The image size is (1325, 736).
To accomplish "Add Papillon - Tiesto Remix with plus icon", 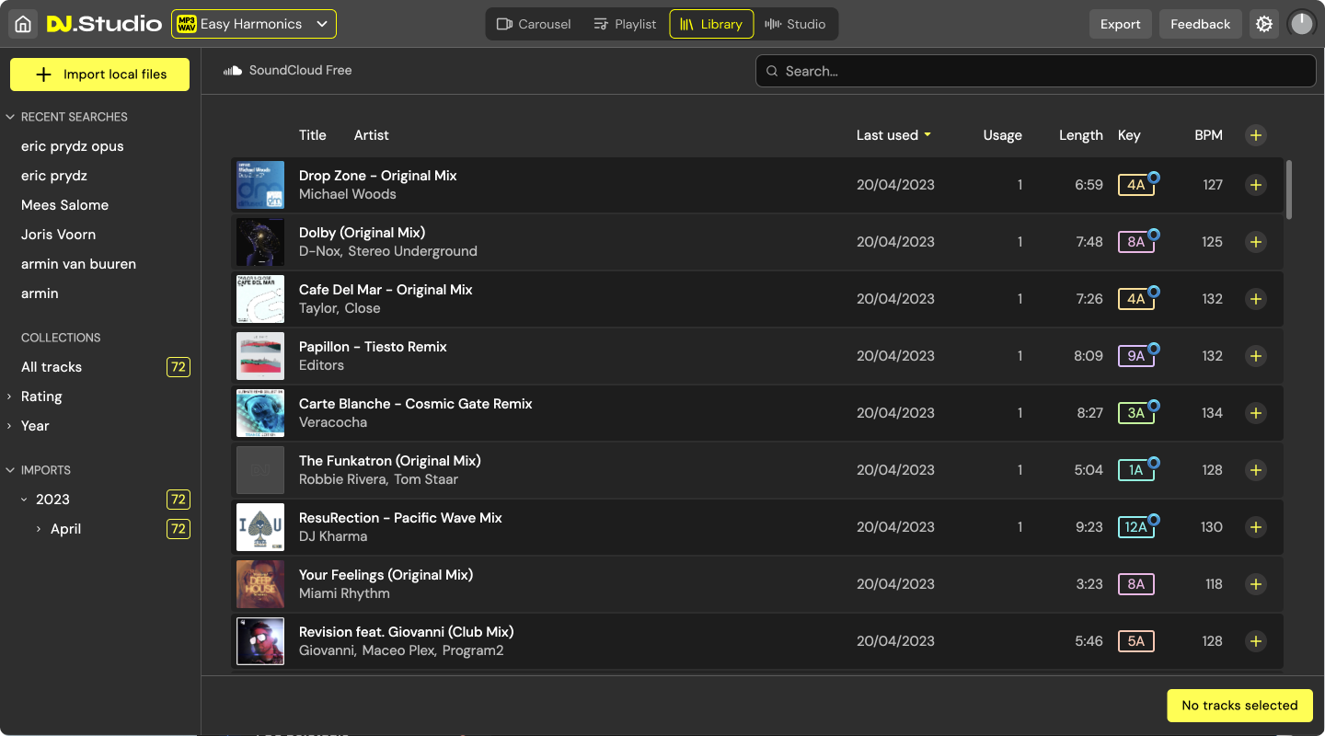I will tap(1256, 356).
